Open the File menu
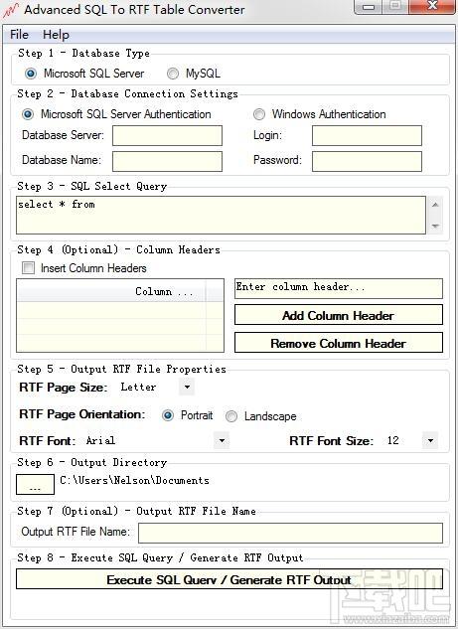 click(19, 35)
